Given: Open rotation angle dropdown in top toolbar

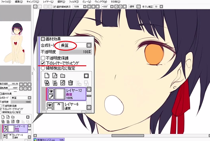Looking at the screenshot, I should 112,7.
